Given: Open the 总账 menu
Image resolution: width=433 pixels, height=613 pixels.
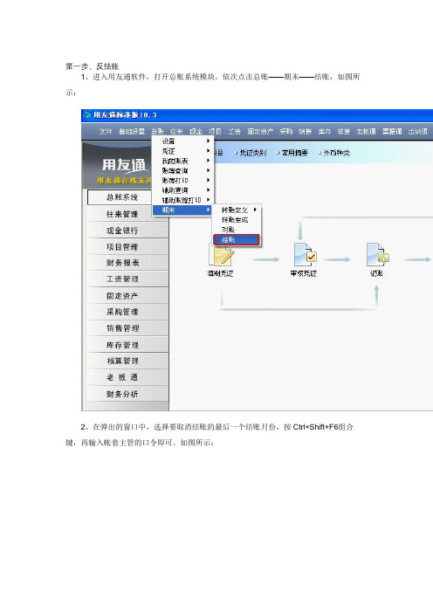Looking at the screenshot, I should pos(157,131).
